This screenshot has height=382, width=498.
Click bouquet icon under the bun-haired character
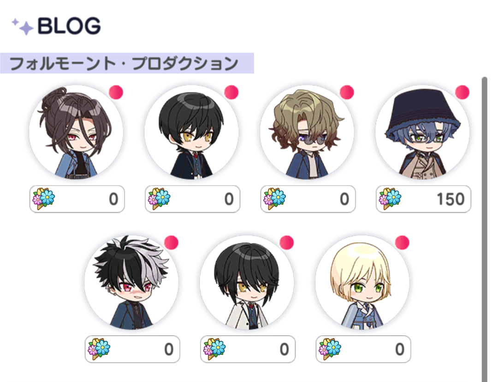(x=44, y=199)
